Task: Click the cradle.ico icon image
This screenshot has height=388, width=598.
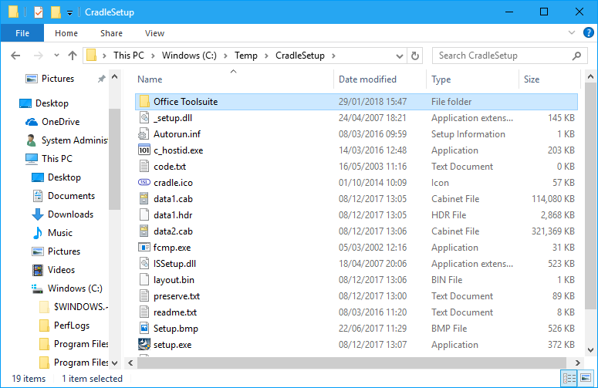Action: pos(144,183)
